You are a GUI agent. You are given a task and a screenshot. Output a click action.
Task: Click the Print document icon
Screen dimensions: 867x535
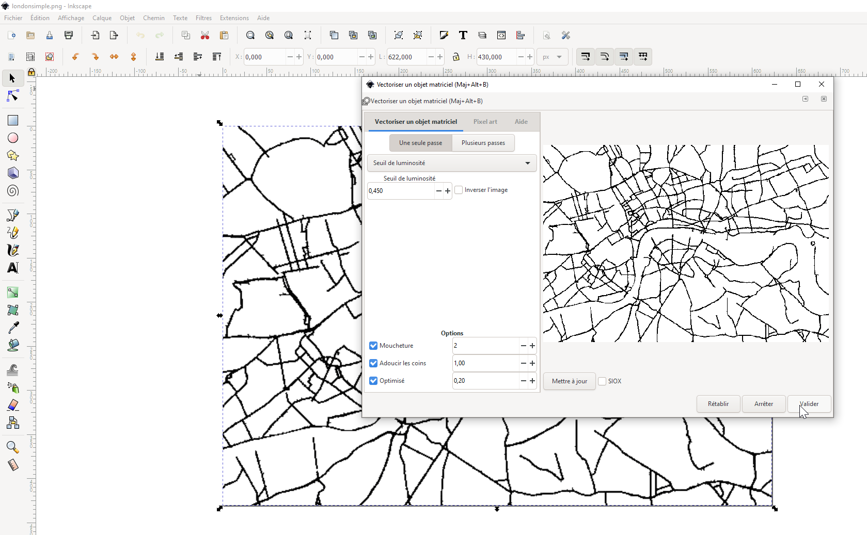click(x=69, y=35)
